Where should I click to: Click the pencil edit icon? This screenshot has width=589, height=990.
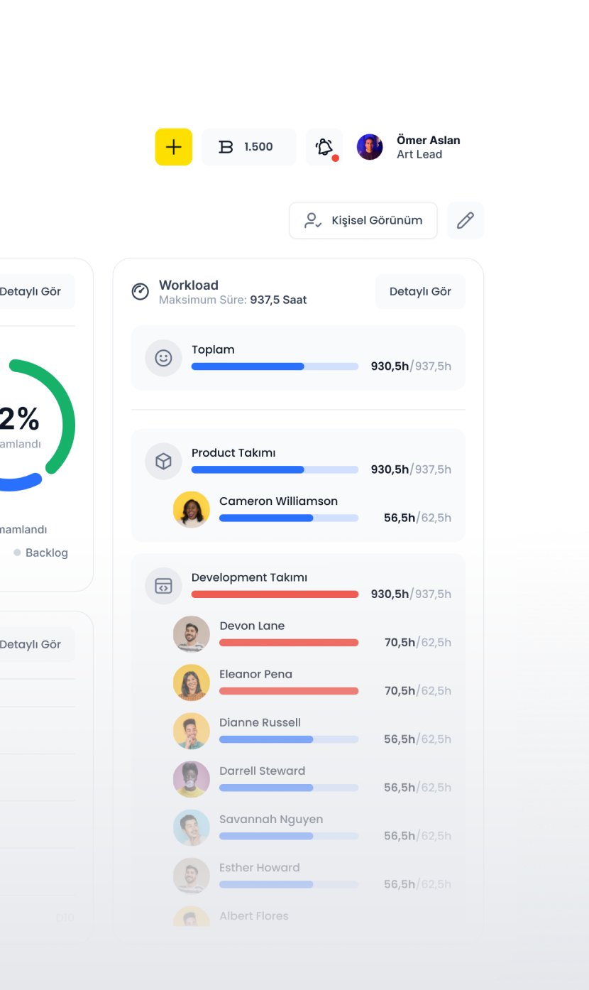point(466,220)
